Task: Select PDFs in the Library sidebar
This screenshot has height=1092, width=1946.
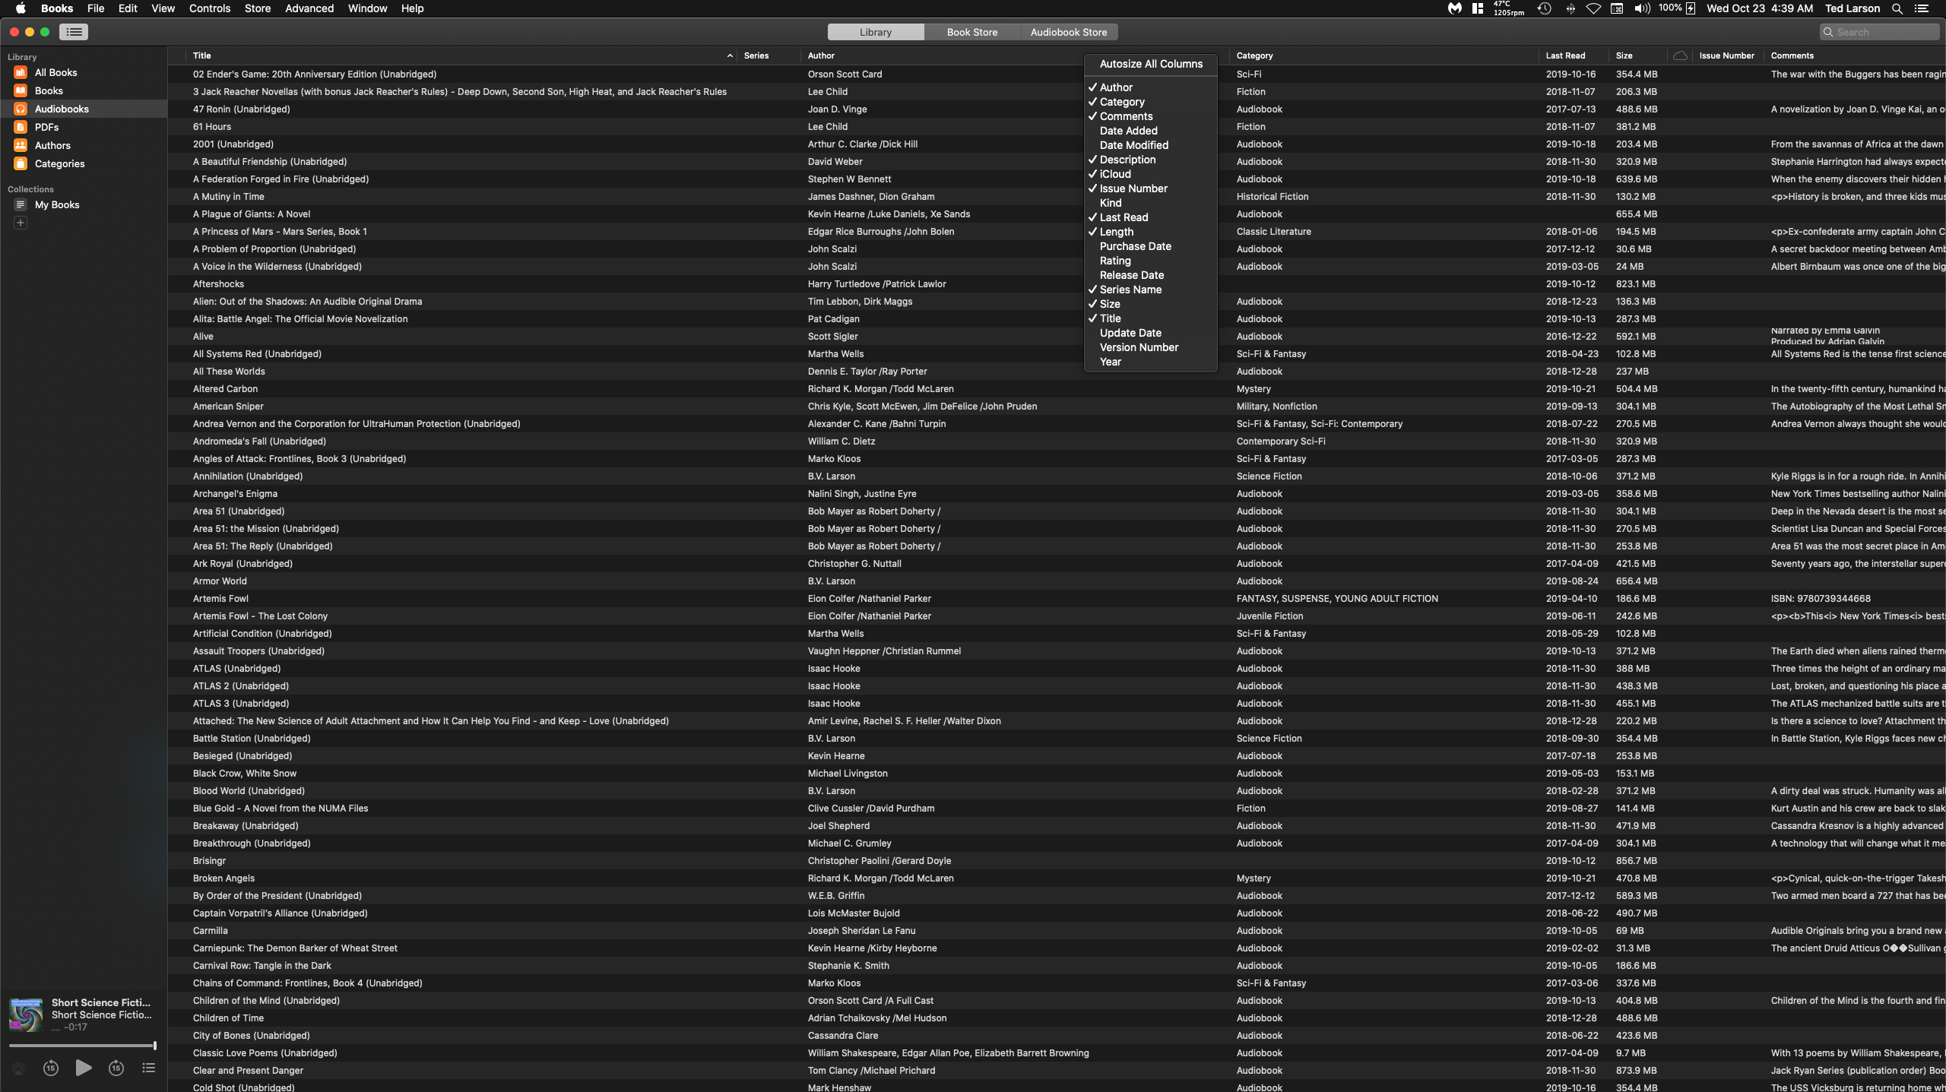Action: [46, 127]
